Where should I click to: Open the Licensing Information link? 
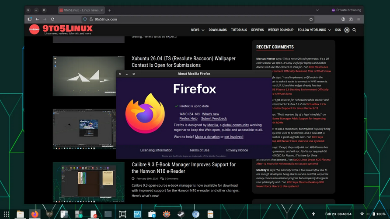pyautogui.click(x=156, y=150)
